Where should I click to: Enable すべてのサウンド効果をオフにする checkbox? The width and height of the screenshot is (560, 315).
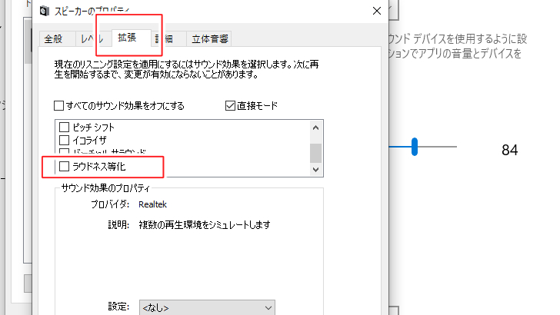tap(59, 105)
